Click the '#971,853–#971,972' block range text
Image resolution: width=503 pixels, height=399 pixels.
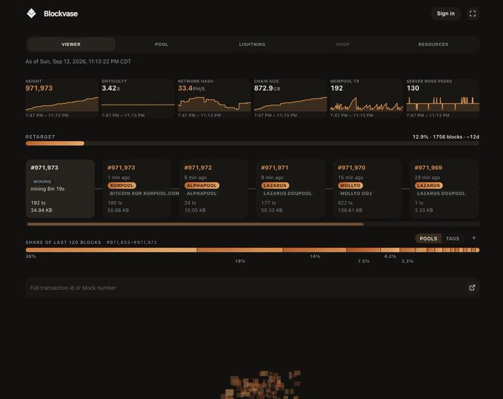click(132, 243)
